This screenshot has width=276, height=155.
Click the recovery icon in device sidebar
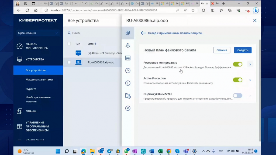click(128, 45)
